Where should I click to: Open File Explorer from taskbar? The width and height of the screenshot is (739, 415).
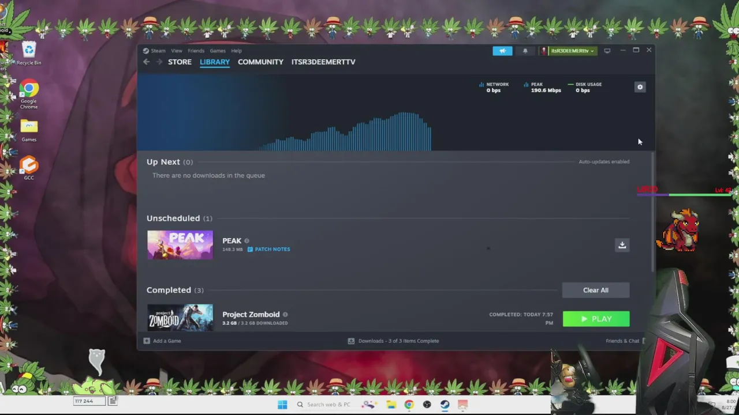pyautogui.click(x=391, y=405)
